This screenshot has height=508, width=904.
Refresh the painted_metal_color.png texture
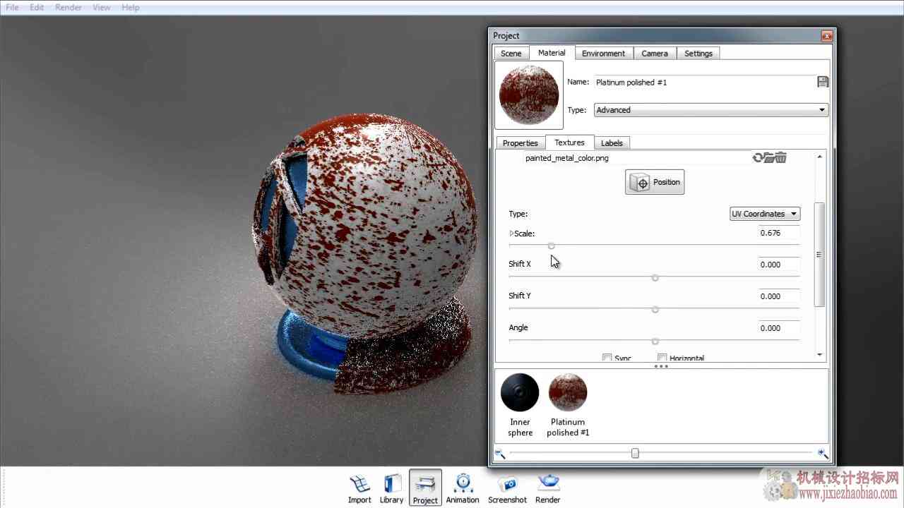[758, 158]
